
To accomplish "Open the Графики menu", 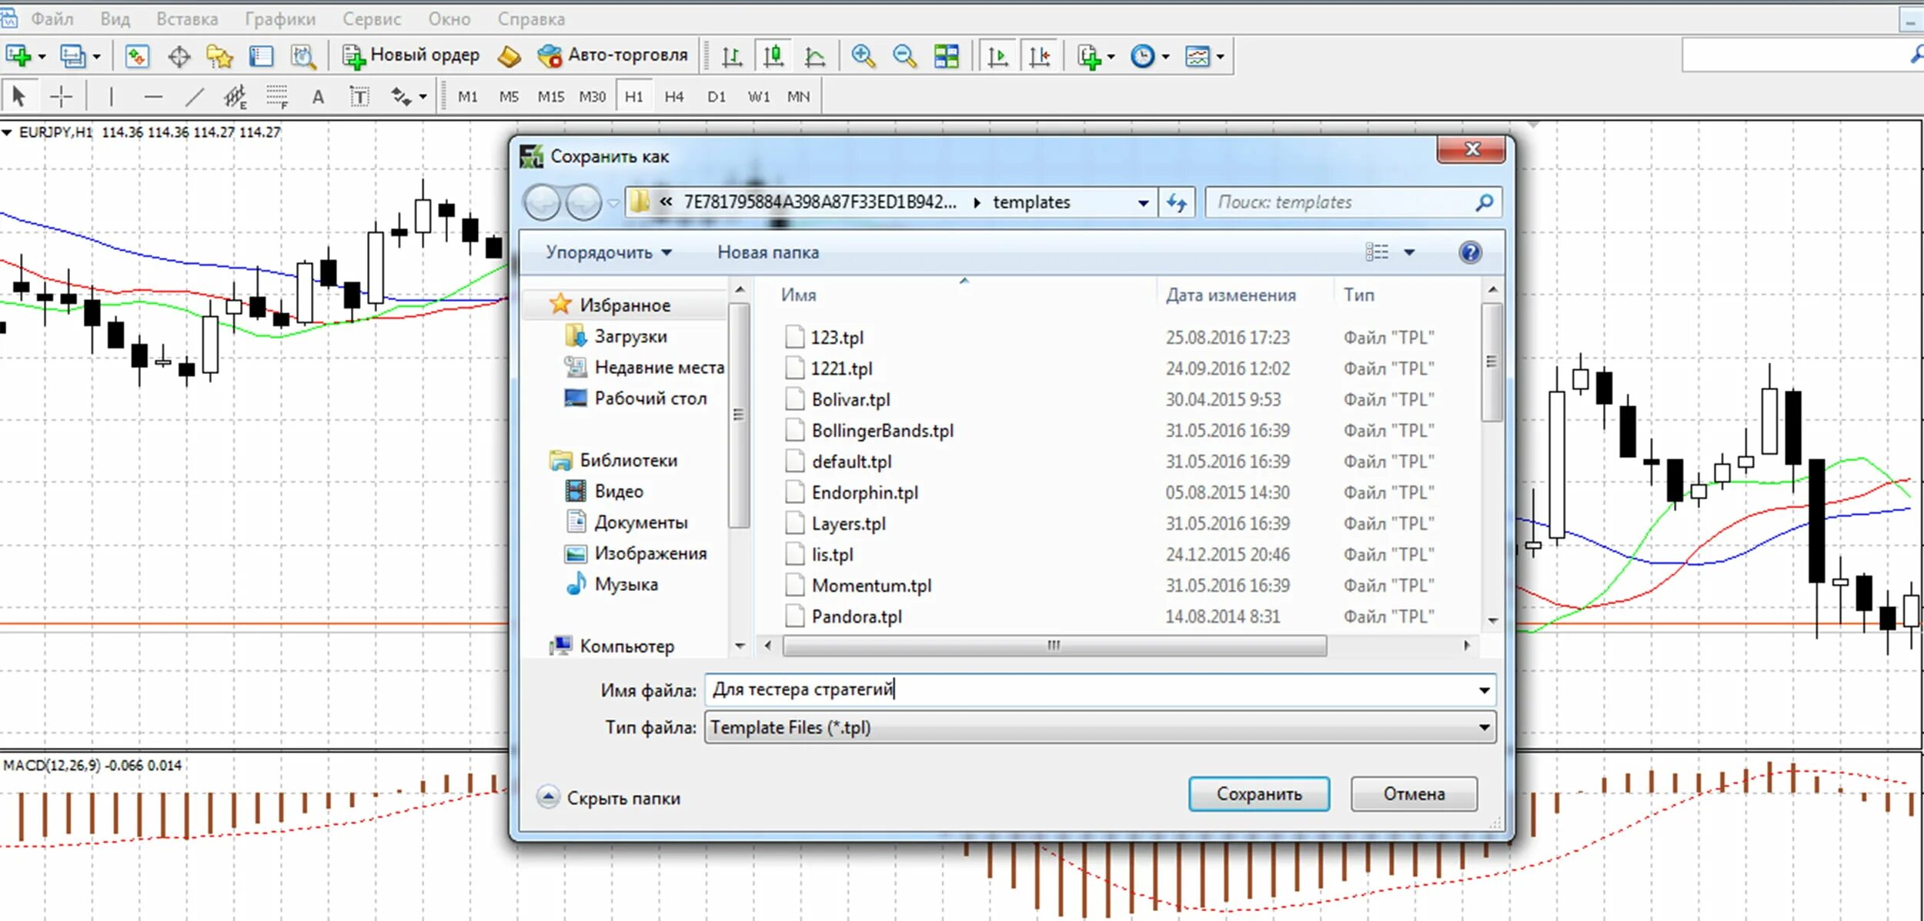I will coord(280,19).
